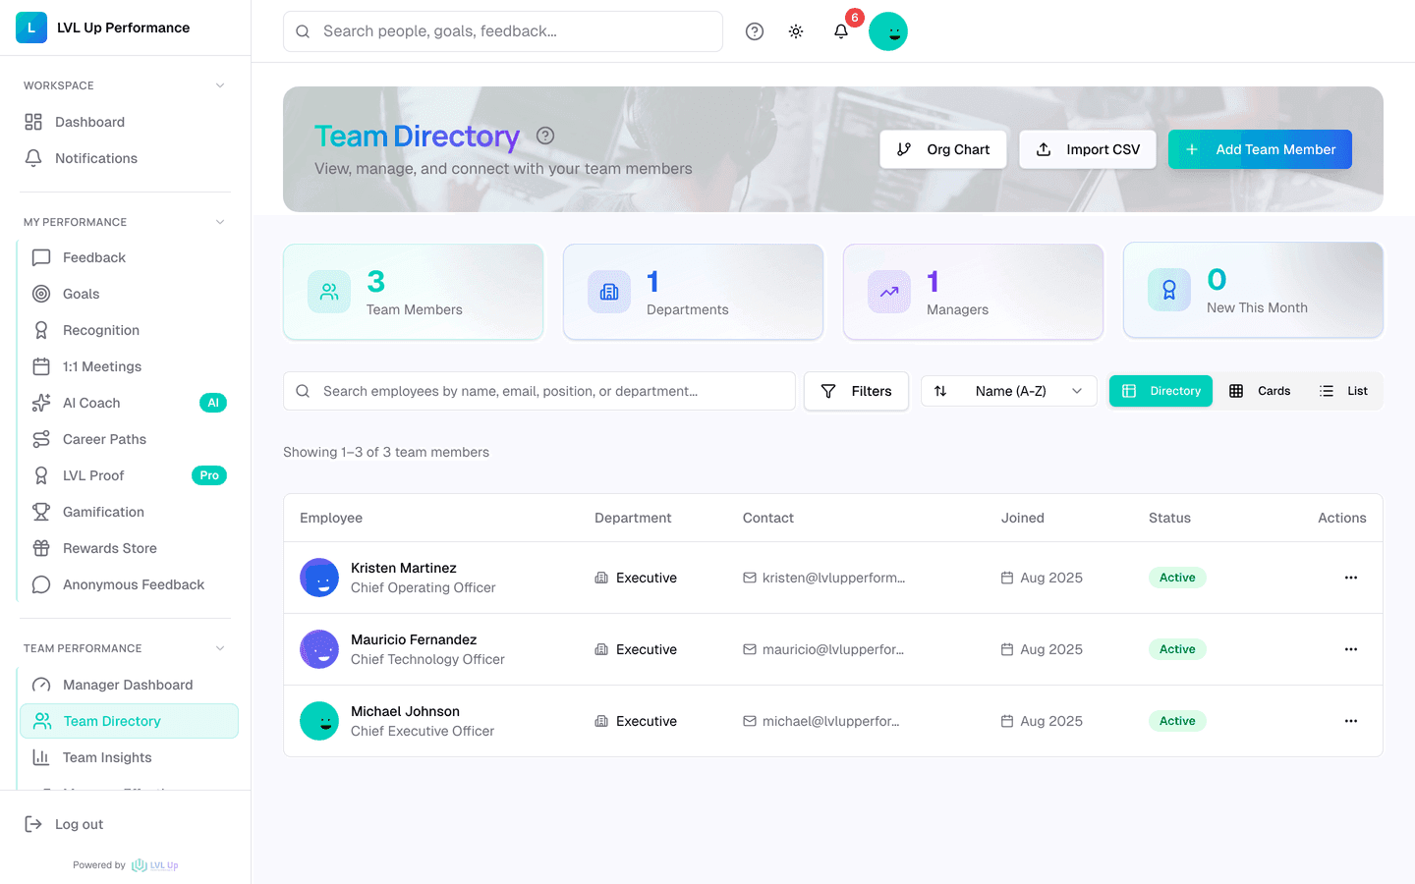The image size is (1415, 884).
Task: Go to Dashboard in the sidebar
Action: coord(126,122)
